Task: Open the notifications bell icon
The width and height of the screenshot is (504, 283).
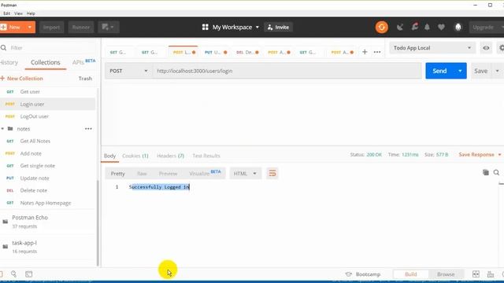Action: click(427, 28)
